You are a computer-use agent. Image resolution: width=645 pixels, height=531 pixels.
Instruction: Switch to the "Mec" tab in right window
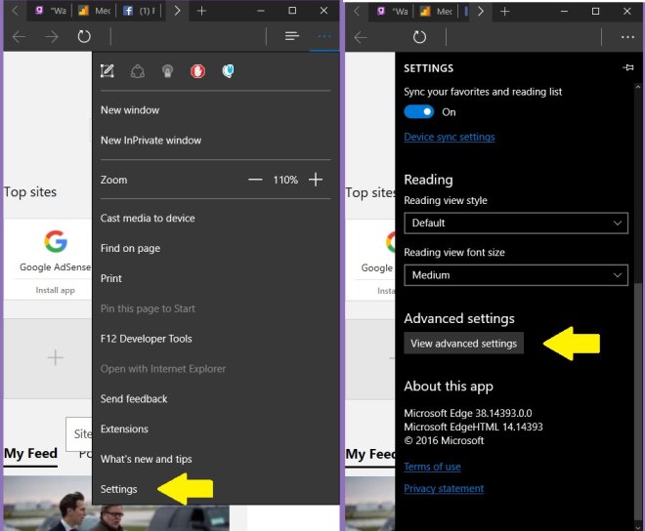point(437,12)
